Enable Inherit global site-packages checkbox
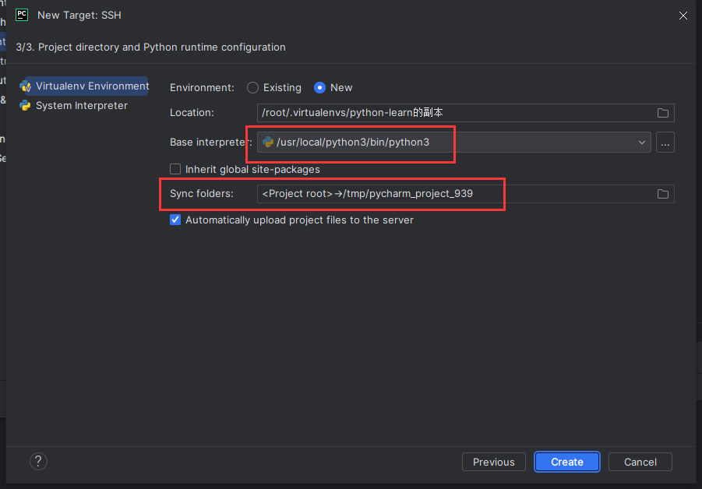This screenshot has height=489, width=702. point(175,169)
